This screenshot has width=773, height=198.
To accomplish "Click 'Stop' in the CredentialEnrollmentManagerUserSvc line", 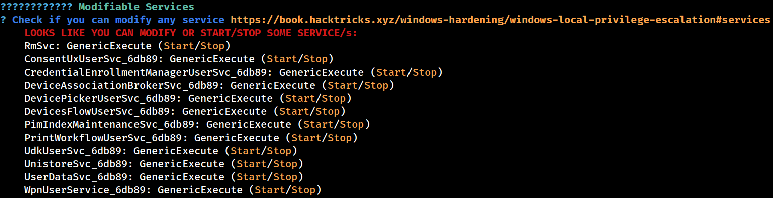I will (425, 73).
